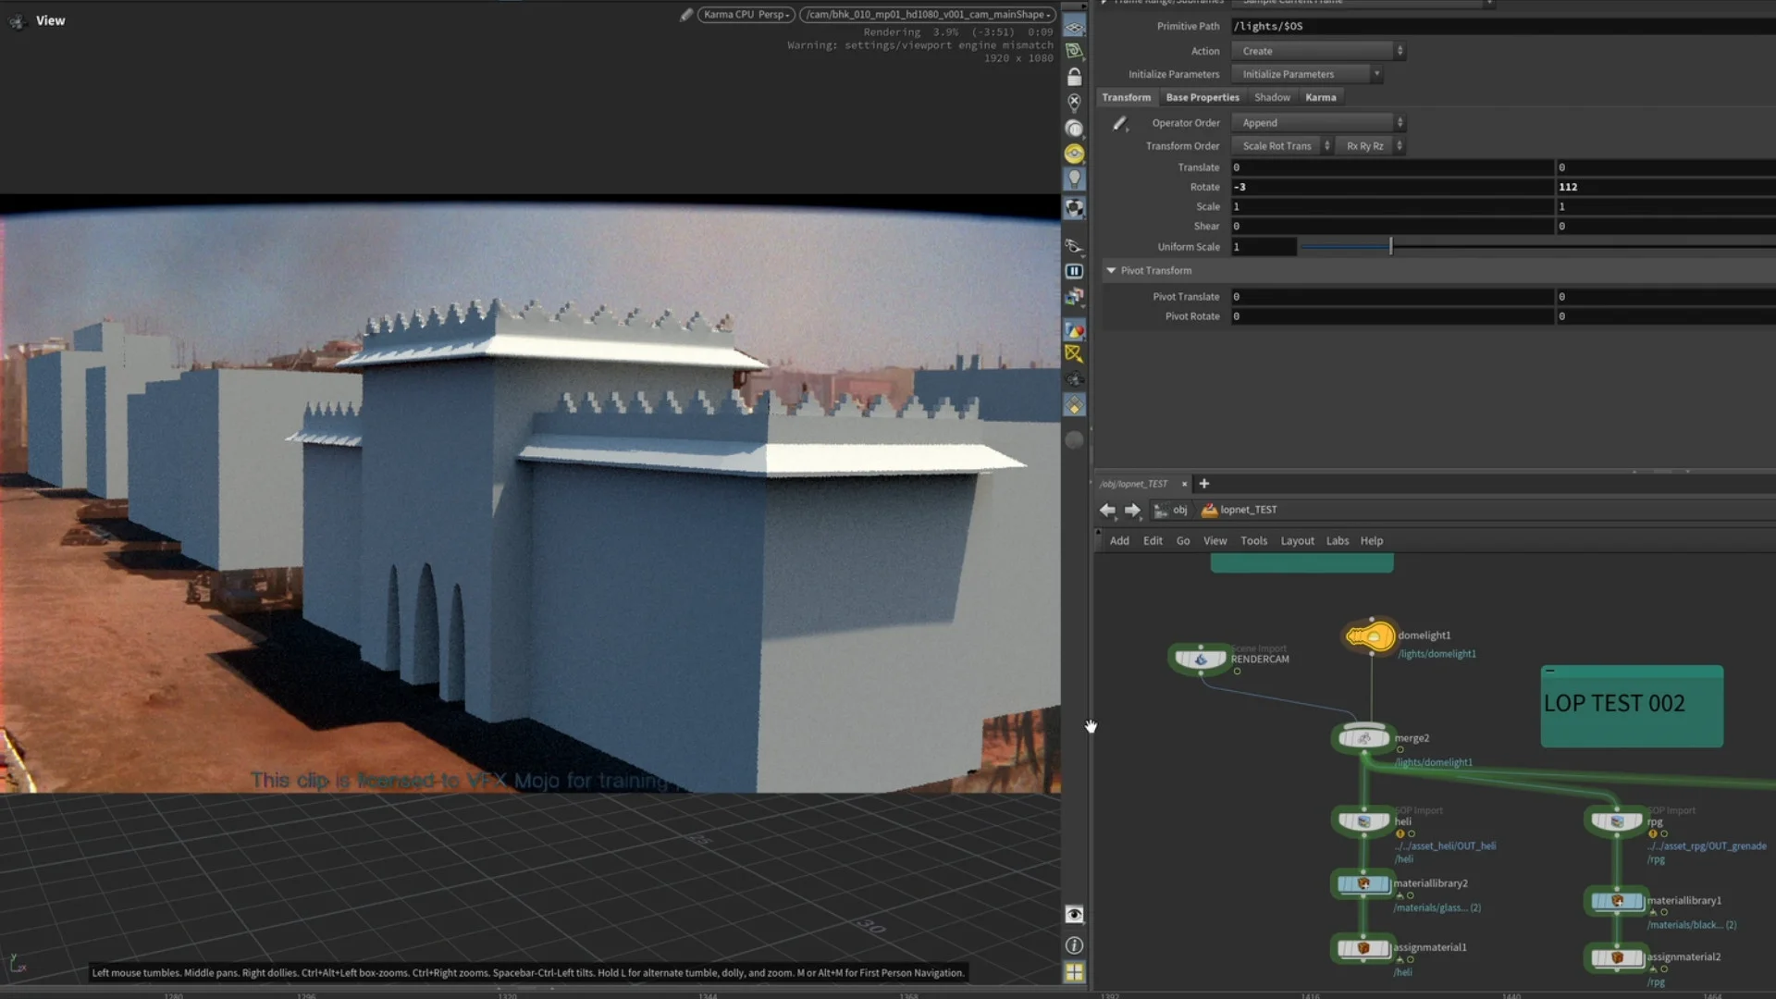Click the viewport layout grid icon

[x=1074, y=972]
